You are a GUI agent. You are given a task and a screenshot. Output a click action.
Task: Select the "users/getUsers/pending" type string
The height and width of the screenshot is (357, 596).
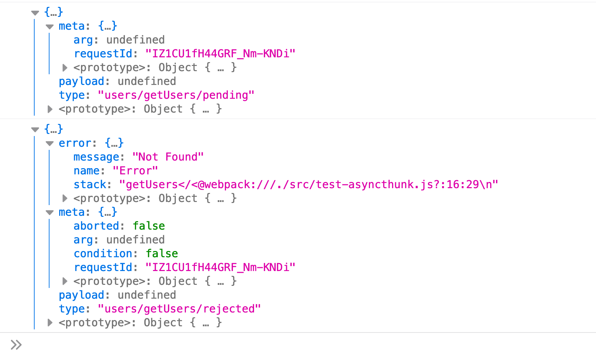(x=176, y=95)
